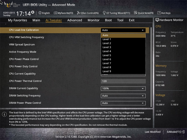Click the TUF logo emblem
This screenshot has height=140, width=187.
[8, 5]
